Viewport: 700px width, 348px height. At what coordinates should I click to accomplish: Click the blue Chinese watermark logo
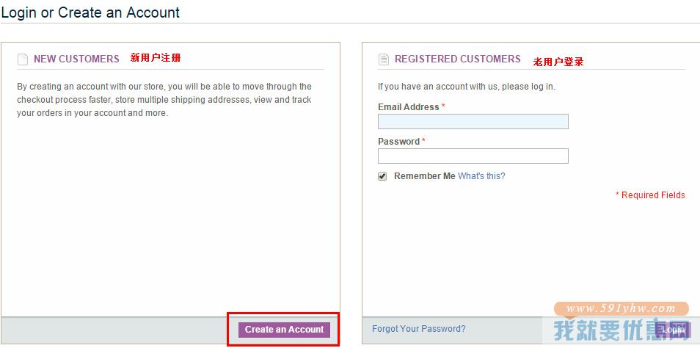click(621, 330)
